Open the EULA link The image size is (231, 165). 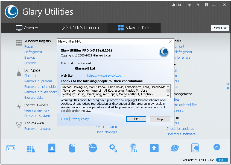click(65, 119)
